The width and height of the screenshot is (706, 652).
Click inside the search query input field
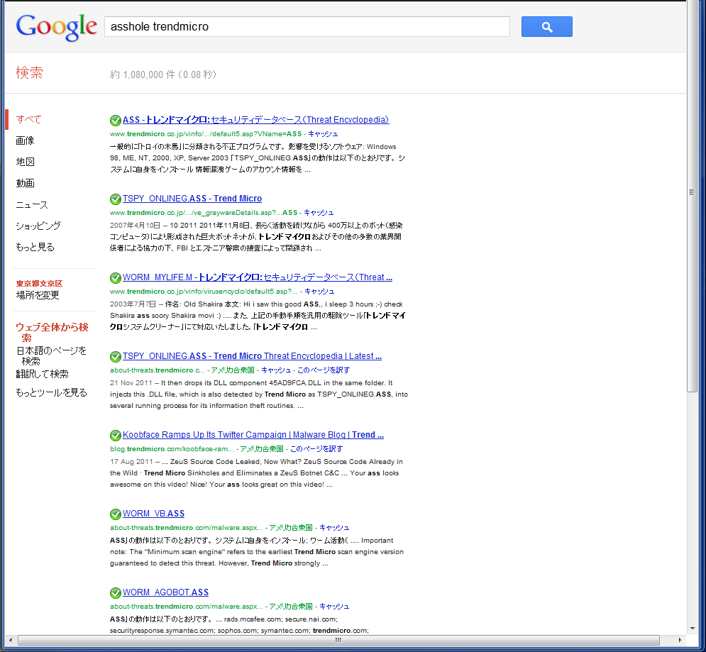[307, 27]
